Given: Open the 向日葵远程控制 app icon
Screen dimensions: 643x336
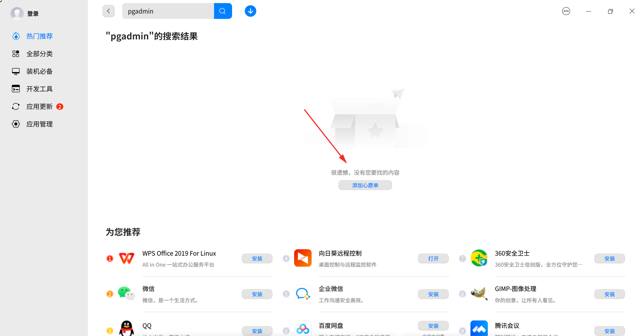Looking at the screenshot, I should 303,258.
